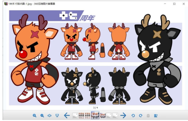Select the last placeholder thumbnail

click(x=115, y=115)
